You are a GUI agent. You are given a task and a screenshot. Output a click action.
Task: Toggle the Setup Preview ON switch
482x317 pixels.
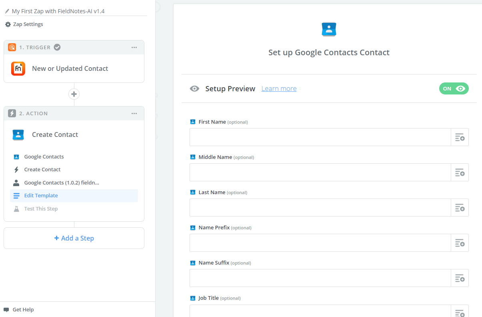[454, 89]
